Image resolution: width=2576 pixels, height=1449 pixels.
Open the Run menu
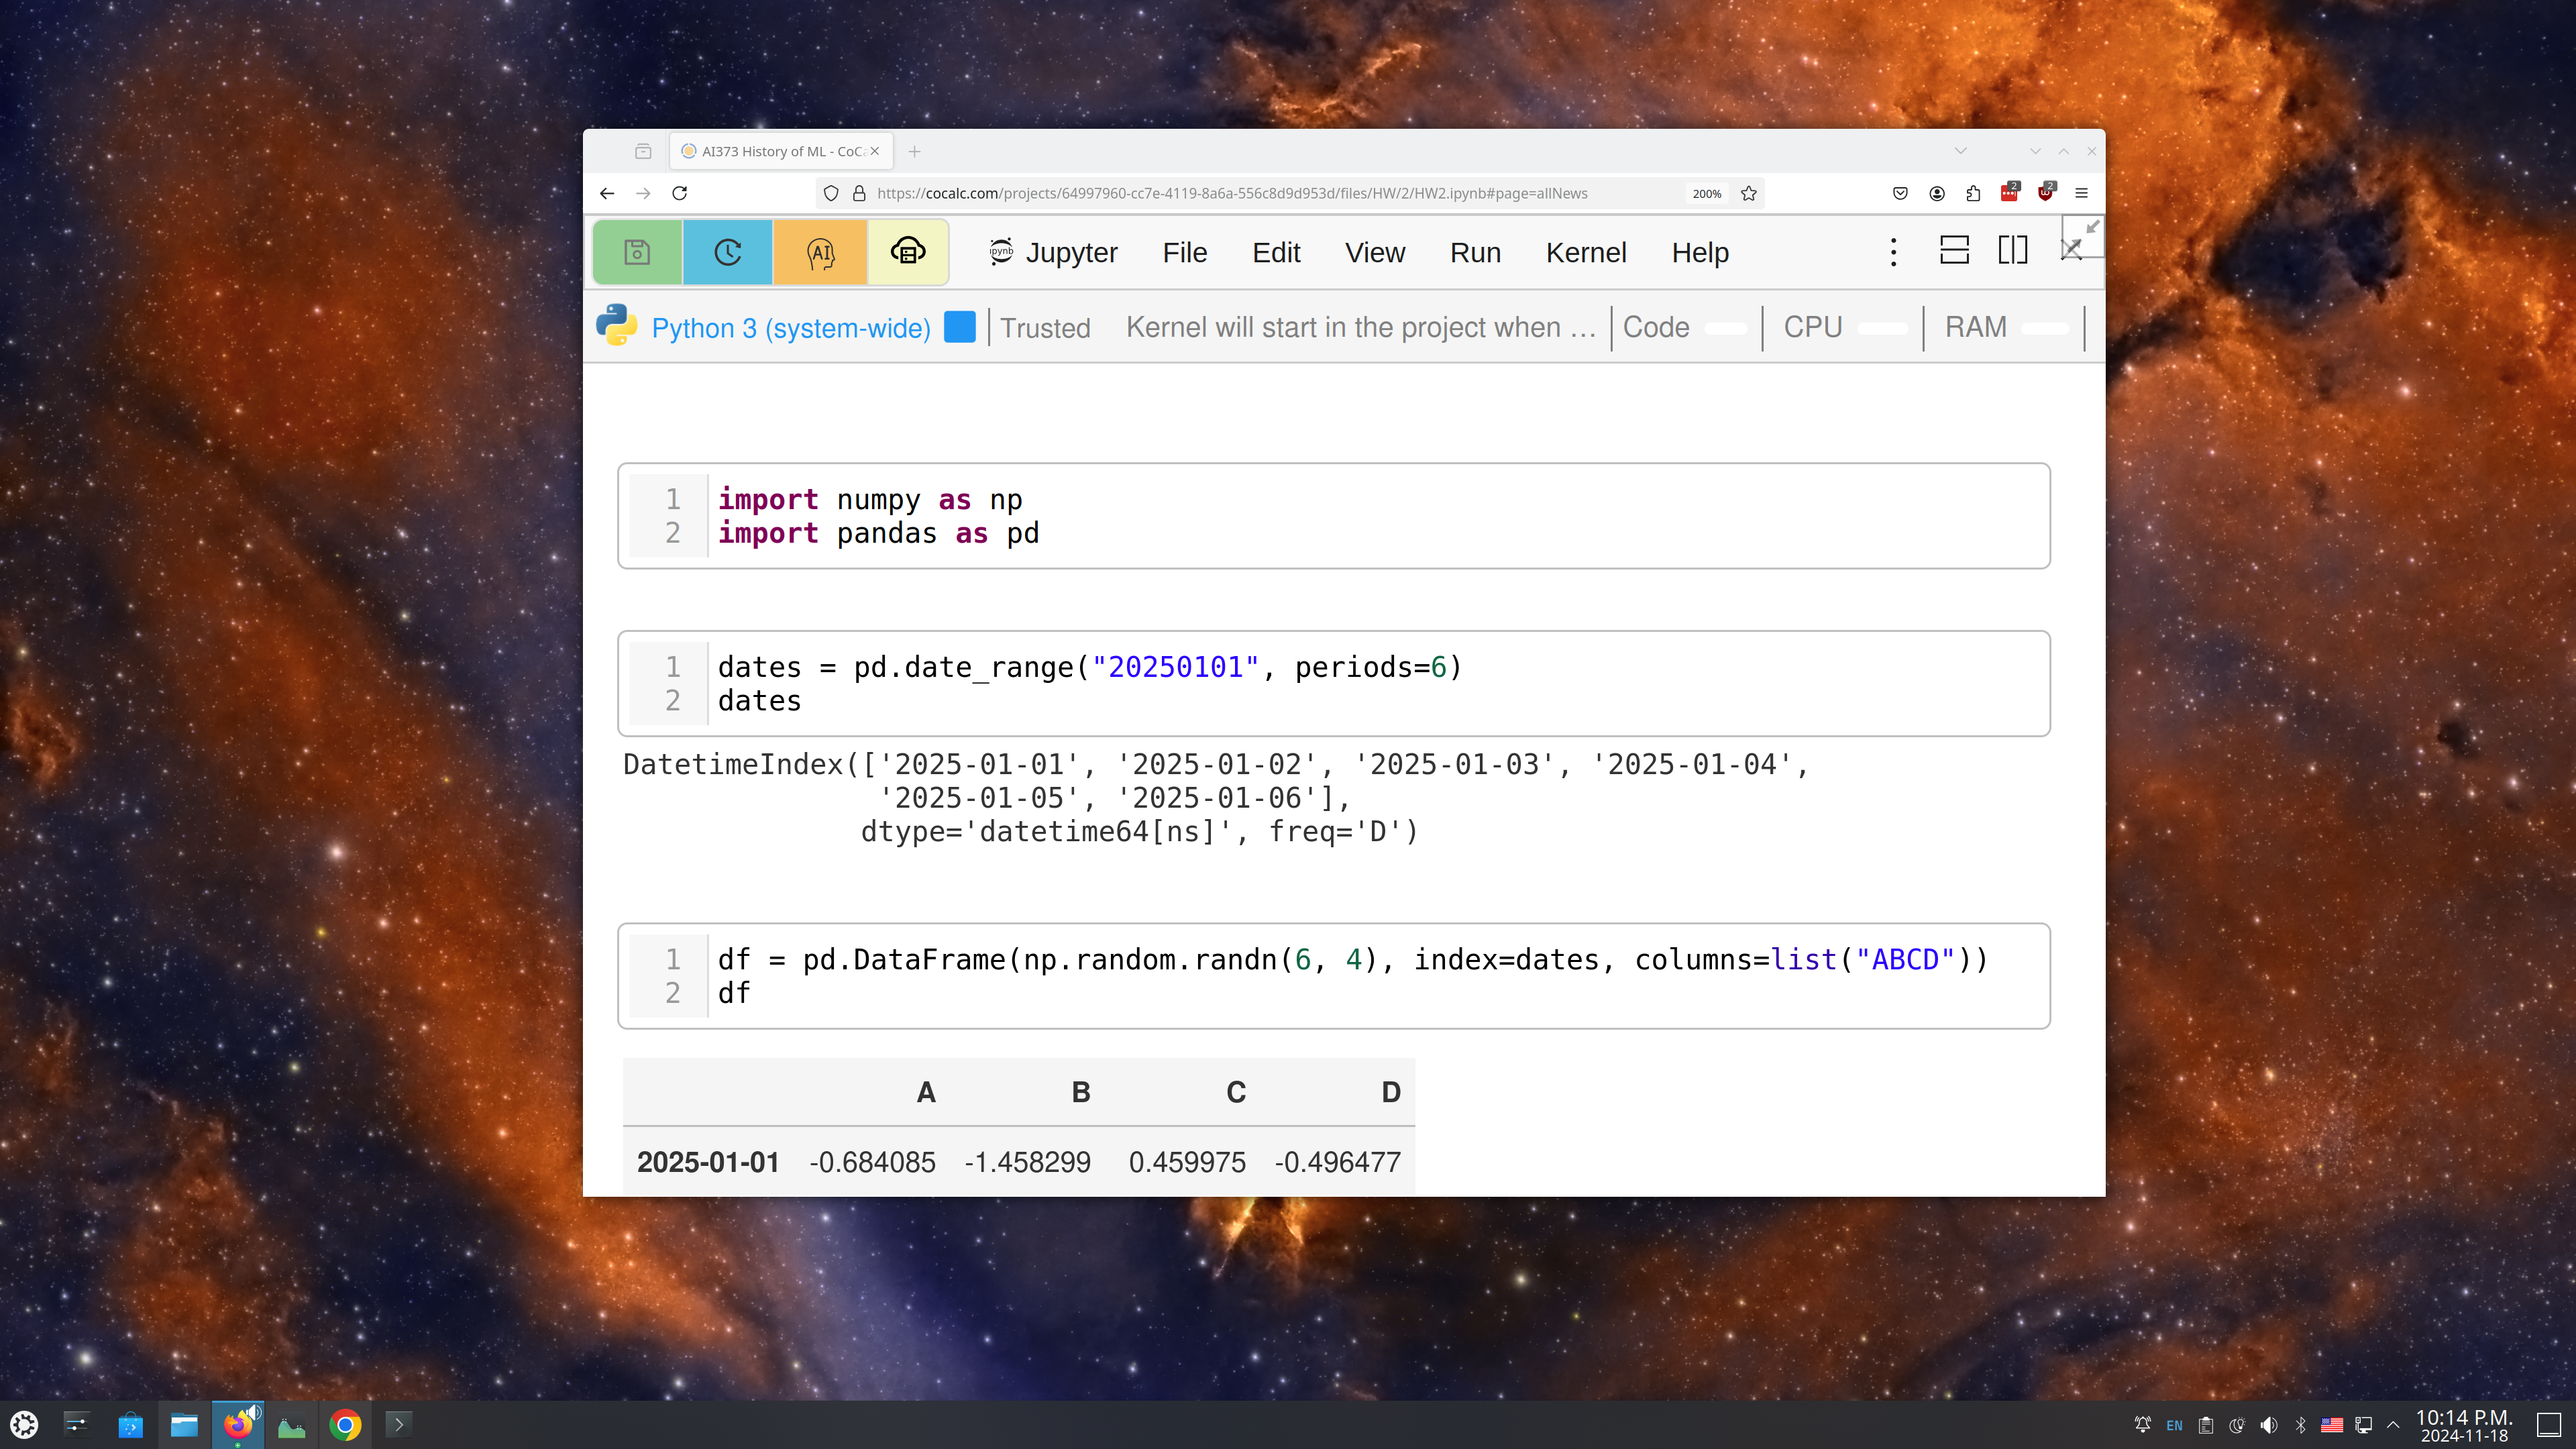(1475, 253)
